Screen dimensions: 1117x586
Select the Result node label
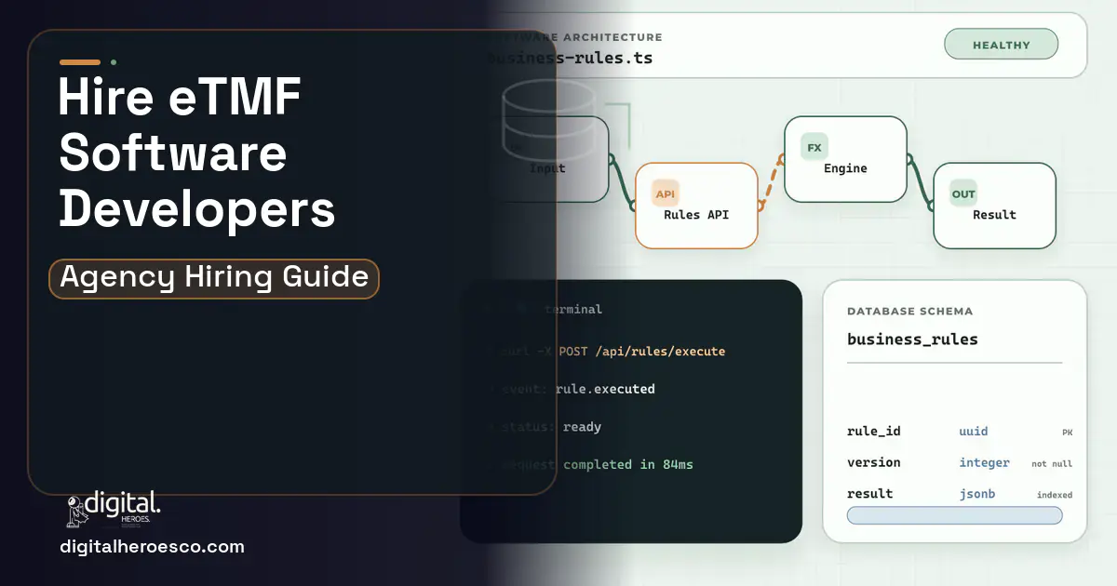point(994,215)
